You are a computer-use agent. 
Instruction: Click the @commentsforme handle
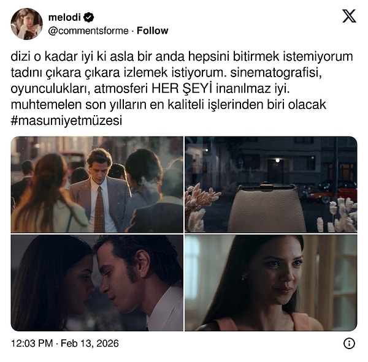pos(88,31)
